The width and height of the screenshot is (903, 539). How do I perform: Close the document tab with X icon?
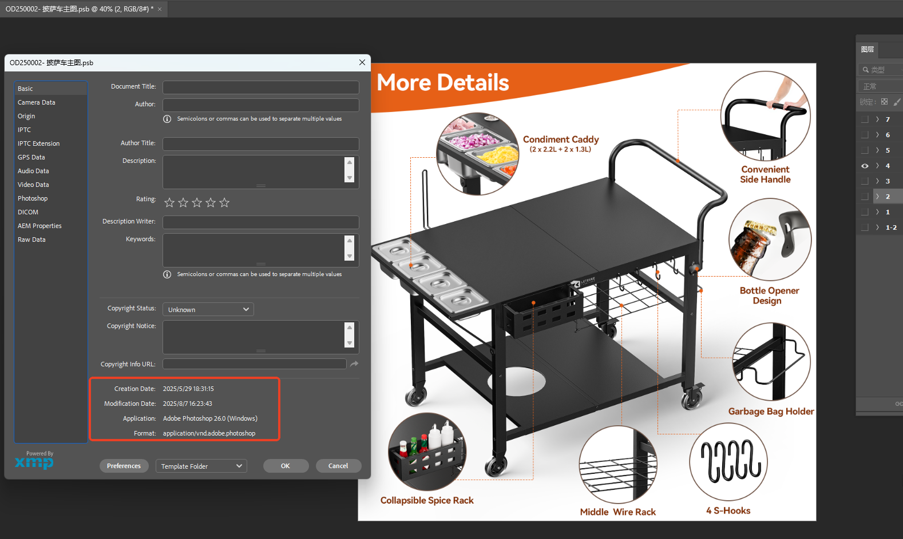(x=160, y=9)
